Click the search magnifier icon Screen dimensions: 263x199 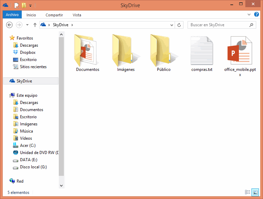pos(251,25)
